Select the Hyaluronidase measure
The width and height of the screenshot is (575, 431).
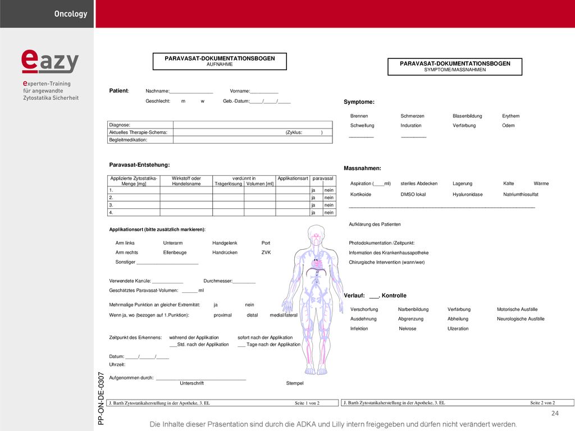(468, 195)
